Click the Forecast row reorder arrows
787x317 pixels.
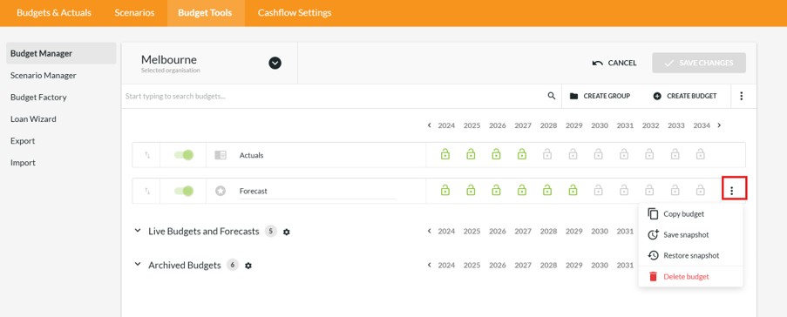[147, 191]
